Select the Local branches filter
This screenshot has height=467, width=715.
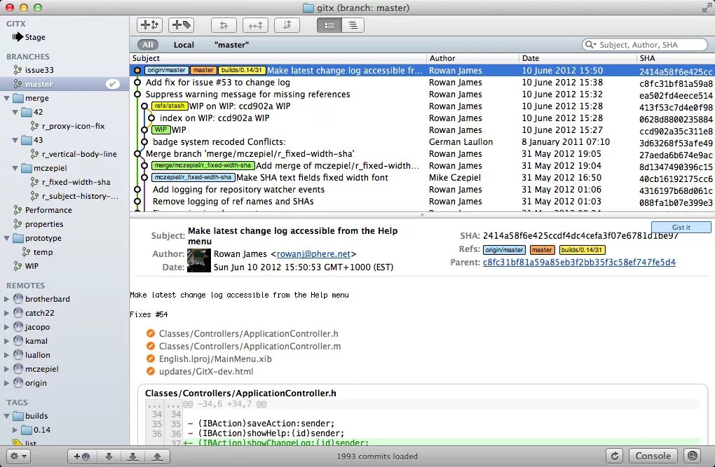click(184, 45)
